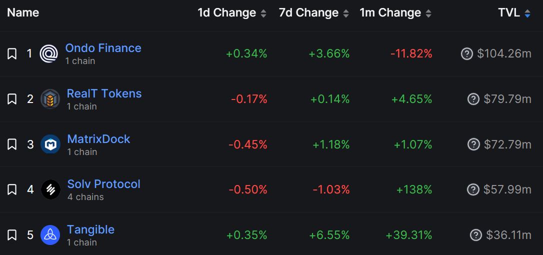Click help icon beside RealT Tokens TVL
543x255 pixels.
(x=473, y=99)
